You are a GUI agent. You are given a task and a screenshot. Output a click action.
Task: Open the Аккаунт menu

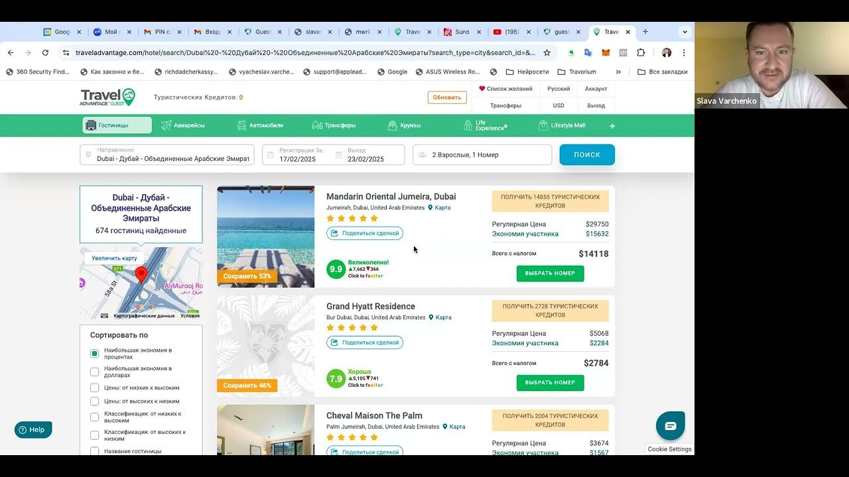[x=596, y=89]
